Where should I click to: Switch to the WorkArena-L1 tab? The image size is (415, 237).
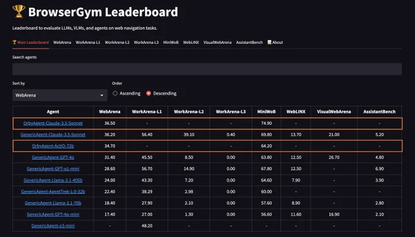coord(88,42)
